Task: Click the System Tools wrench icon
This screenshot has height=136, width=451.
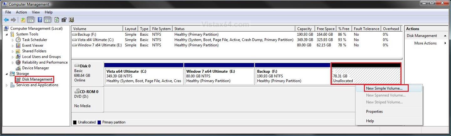Action: [12, 34]
